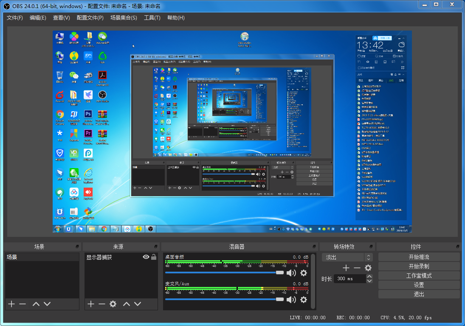The height and width of the screenshot is (326, 465).
Task: Move 显示器捕获 up with the up-arrow icon
Action: click(x=127, y=304)
